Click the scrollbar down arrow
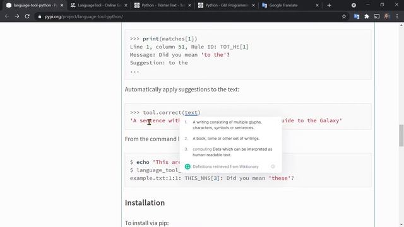Image resolution: width=404 pixels, height=227 pixels. 401,224
